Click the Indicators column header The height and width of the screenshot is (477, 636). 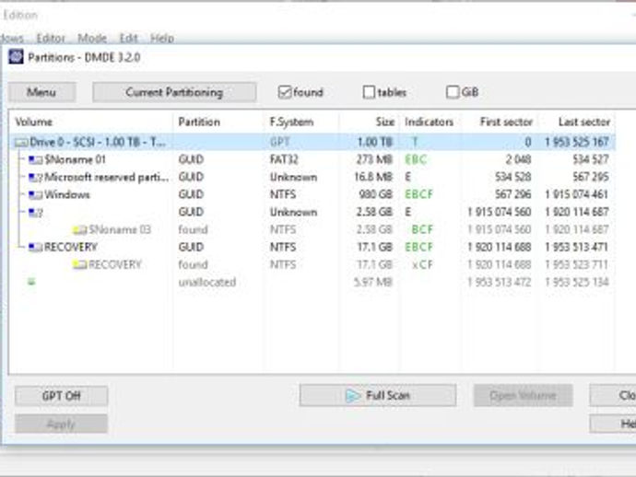click(x=429, y=122)
